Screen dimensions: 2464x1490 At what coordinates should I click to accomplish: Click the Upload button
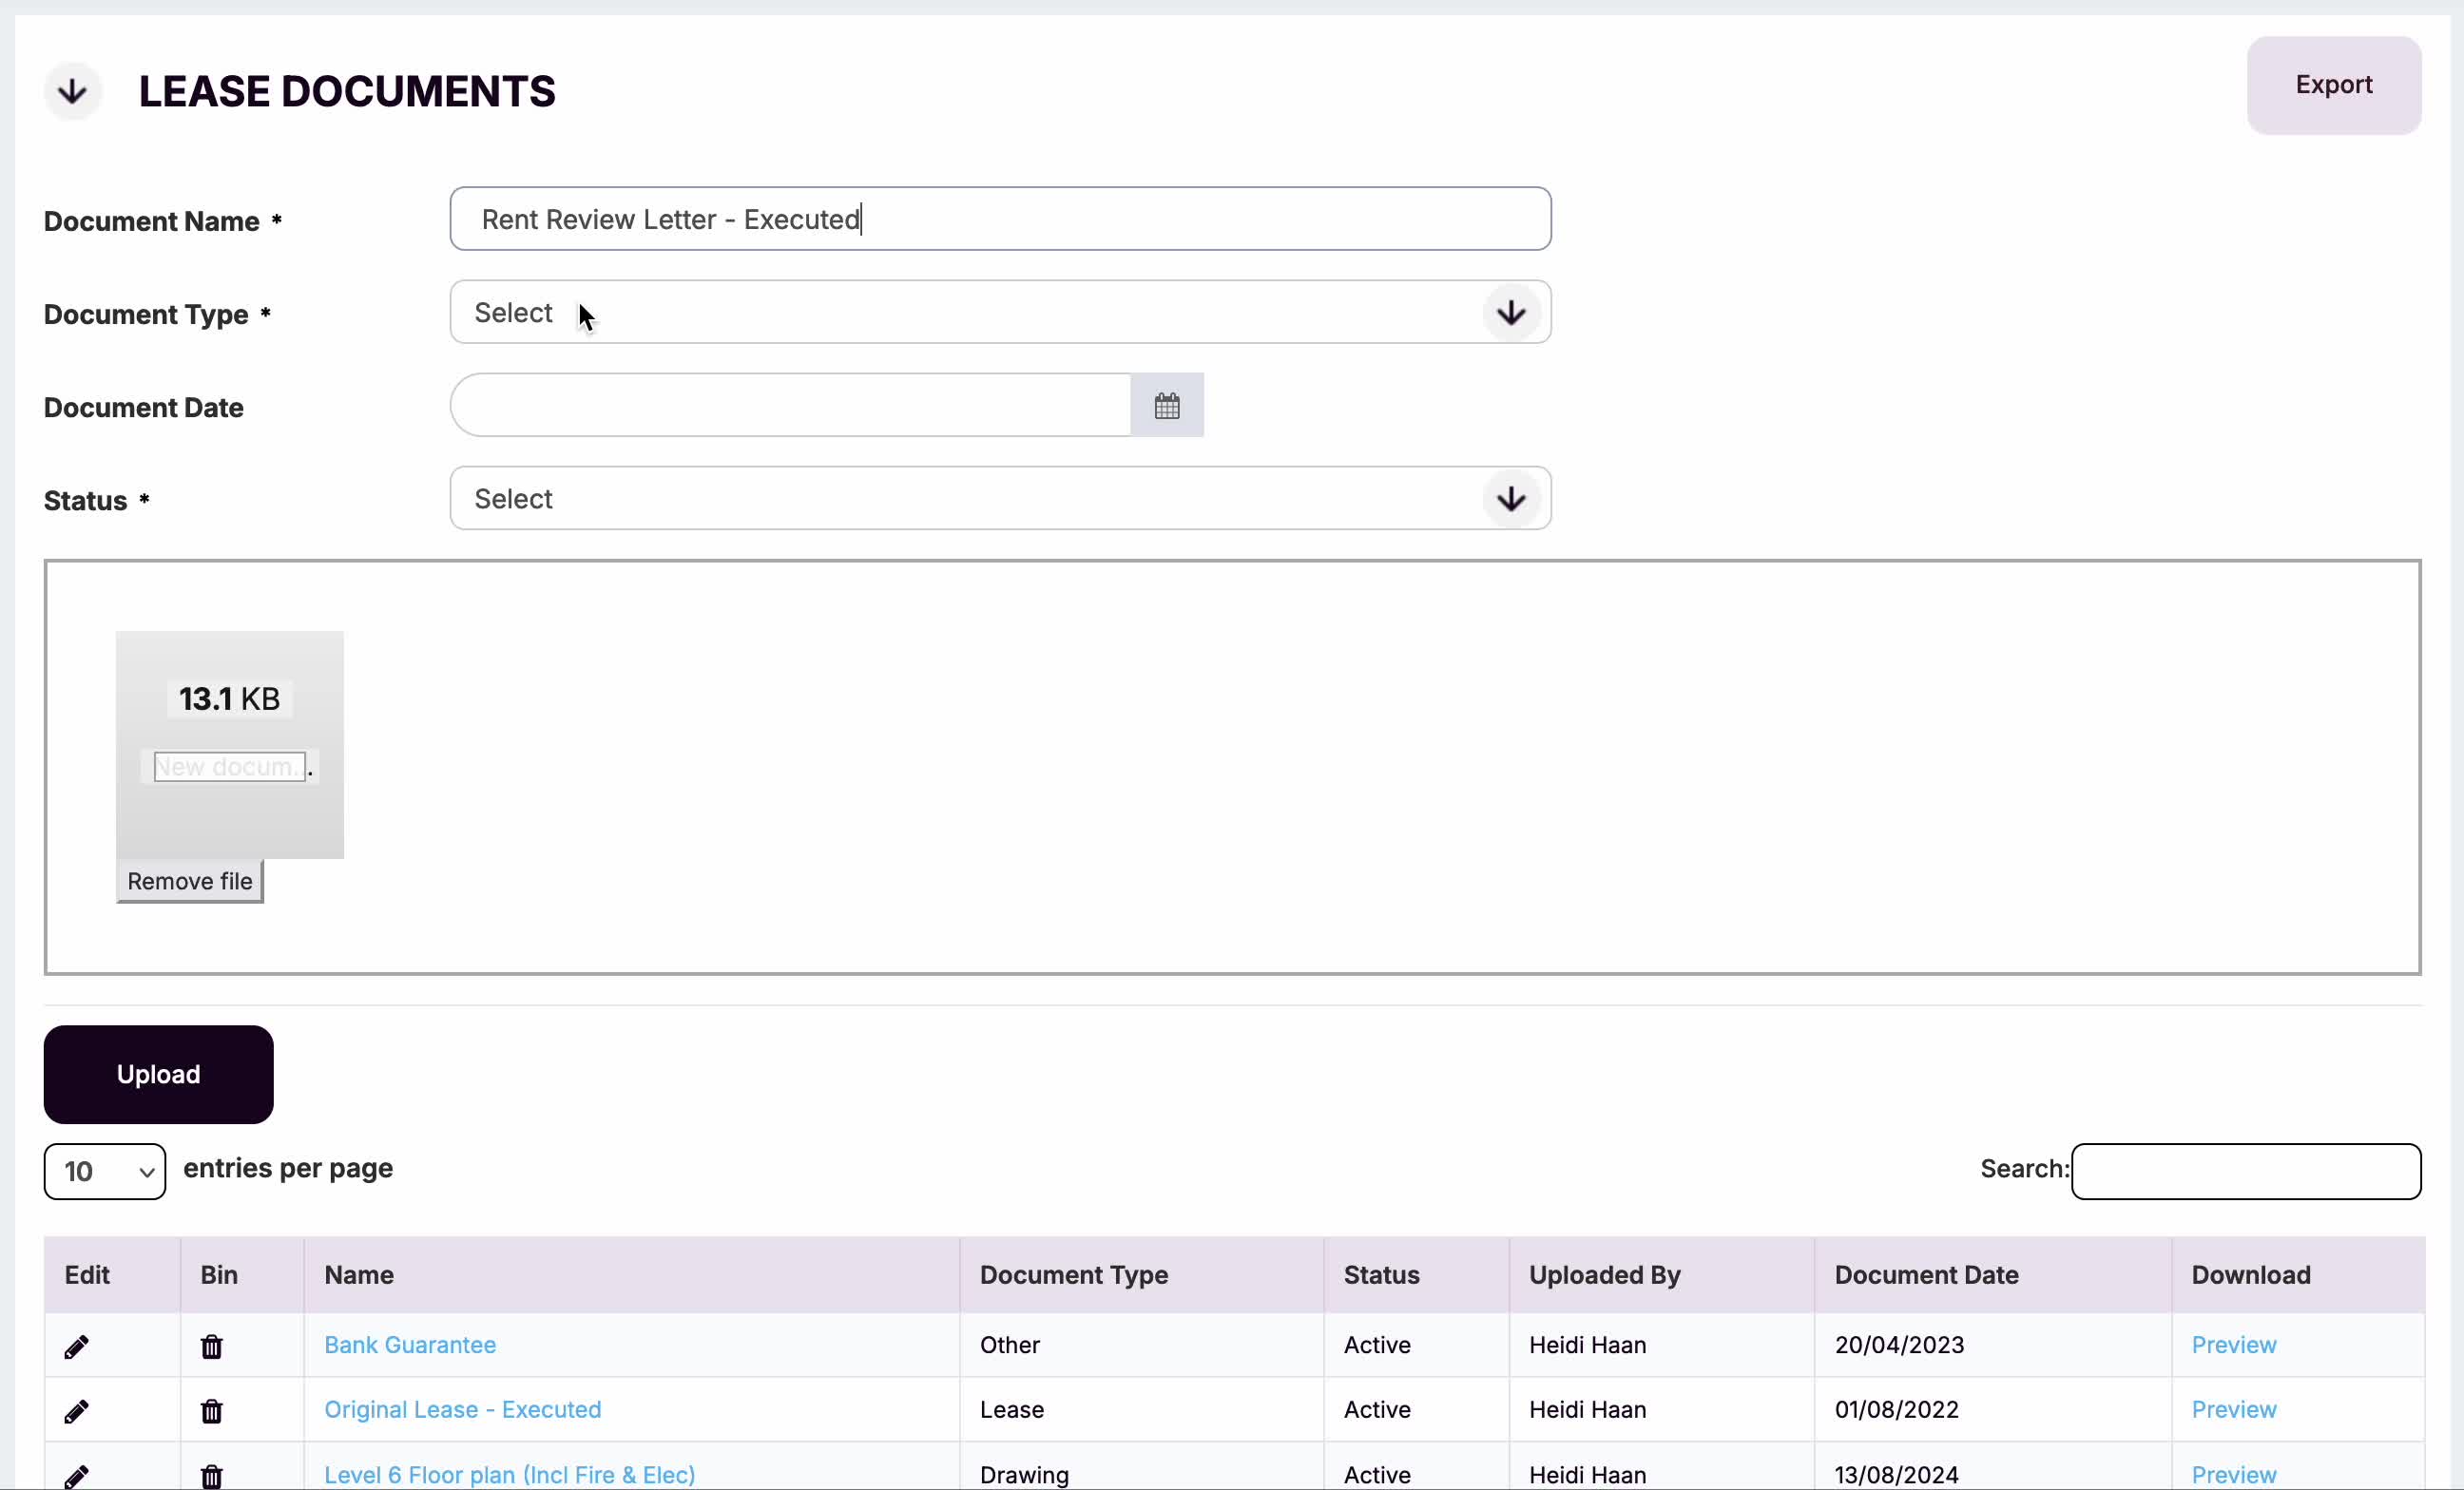pyautogui.click(x=158, y=1075)
